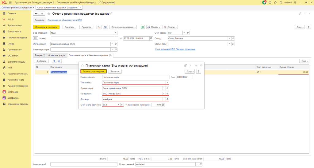Open calculator icon beside bank commission field

pyautogui.click(x=163, y=105)
